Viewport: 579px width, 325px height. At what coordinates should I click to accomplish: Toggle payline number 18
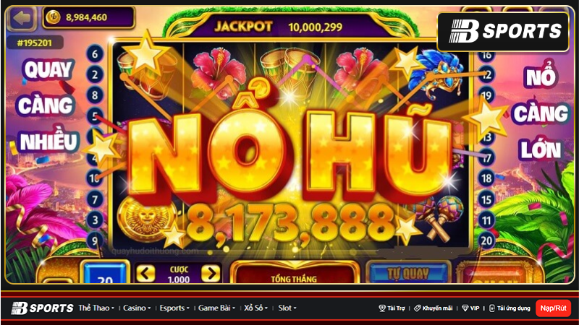click(x=486, y=178)
